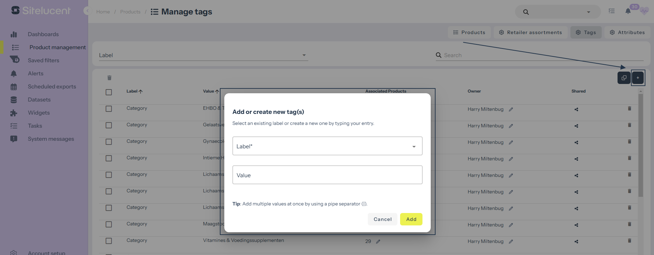
Task: Switch to the Retailer assortments tab
Action: tap(530, 32)
